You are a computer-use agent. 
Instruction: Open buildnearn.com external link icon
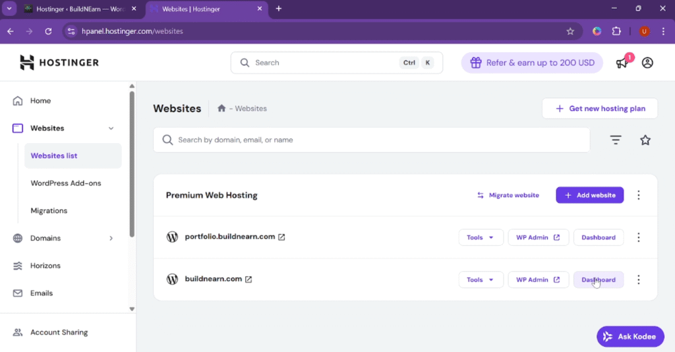[x=249, y=279]
